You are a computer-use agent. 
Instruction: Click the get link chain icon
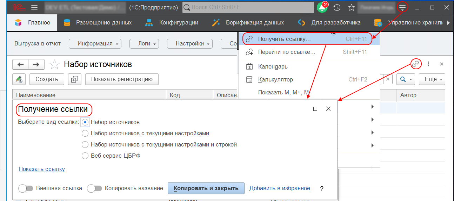[415, 64]
